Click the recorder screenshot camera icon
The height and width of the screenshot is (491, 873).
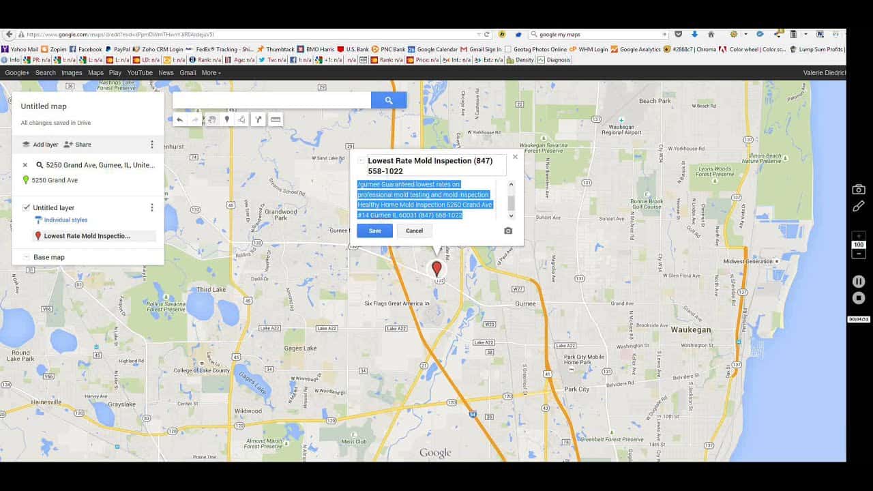coord(859,190)
